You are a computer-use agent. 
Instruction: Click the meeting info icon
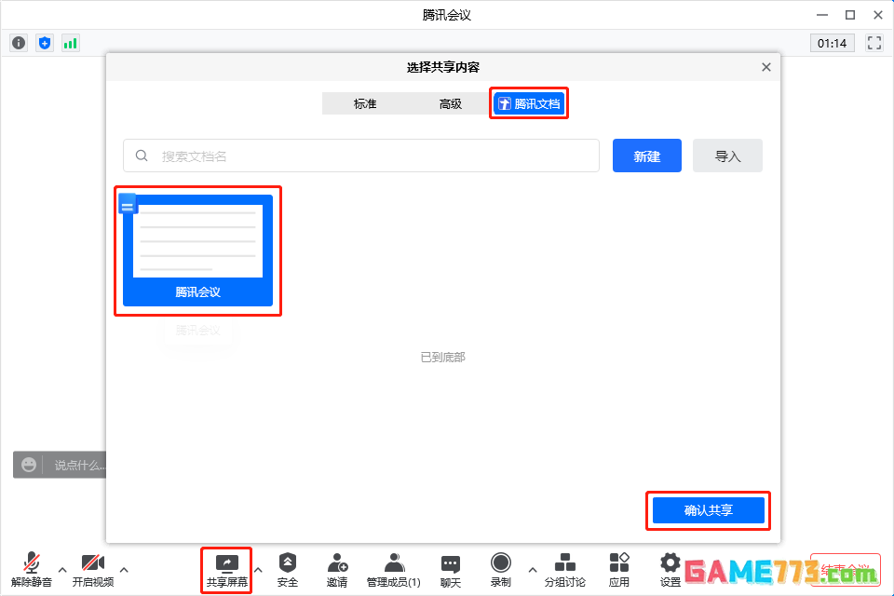pyautogui.click(x=19, y=43)
